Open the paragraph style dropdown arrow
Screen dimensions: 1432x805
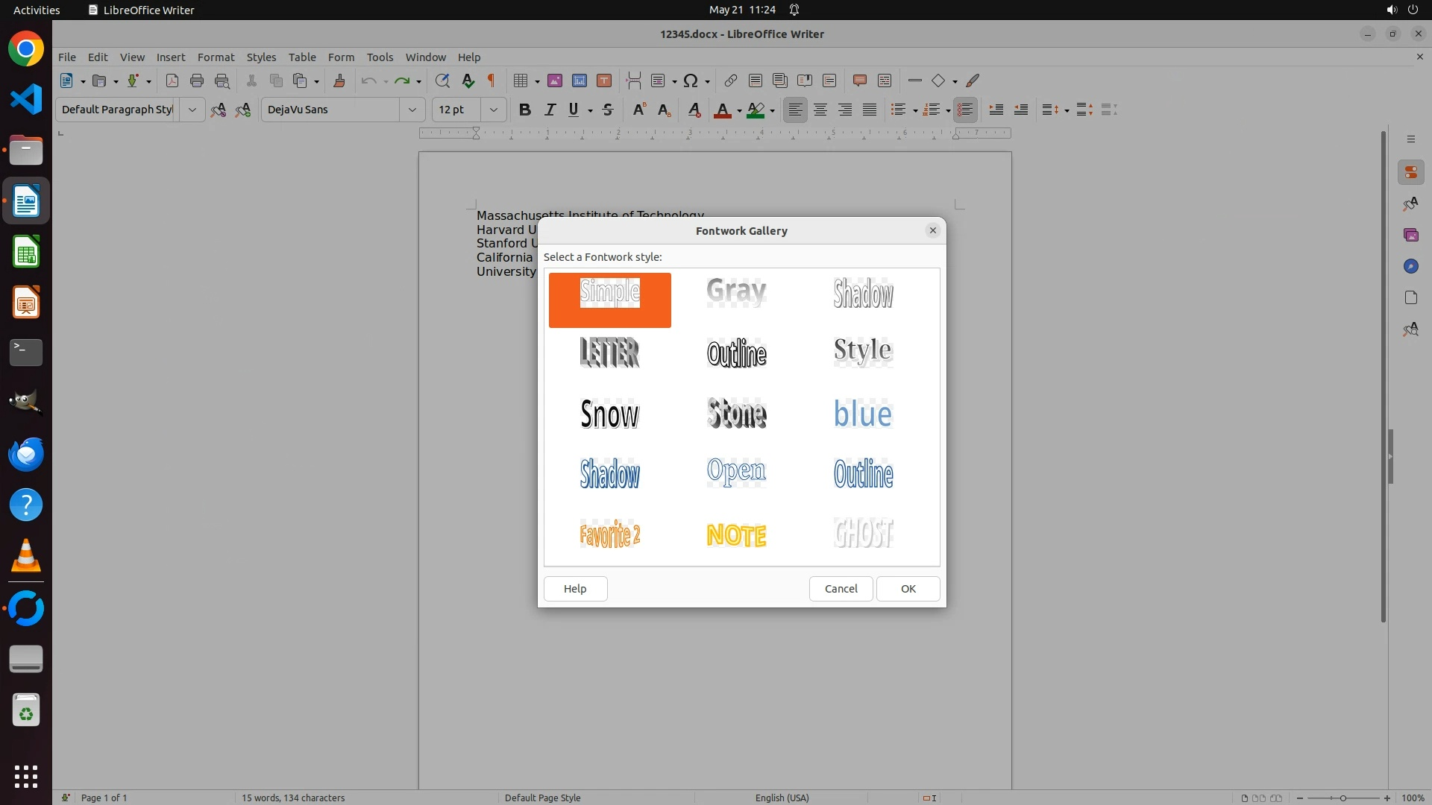point(192,110)
